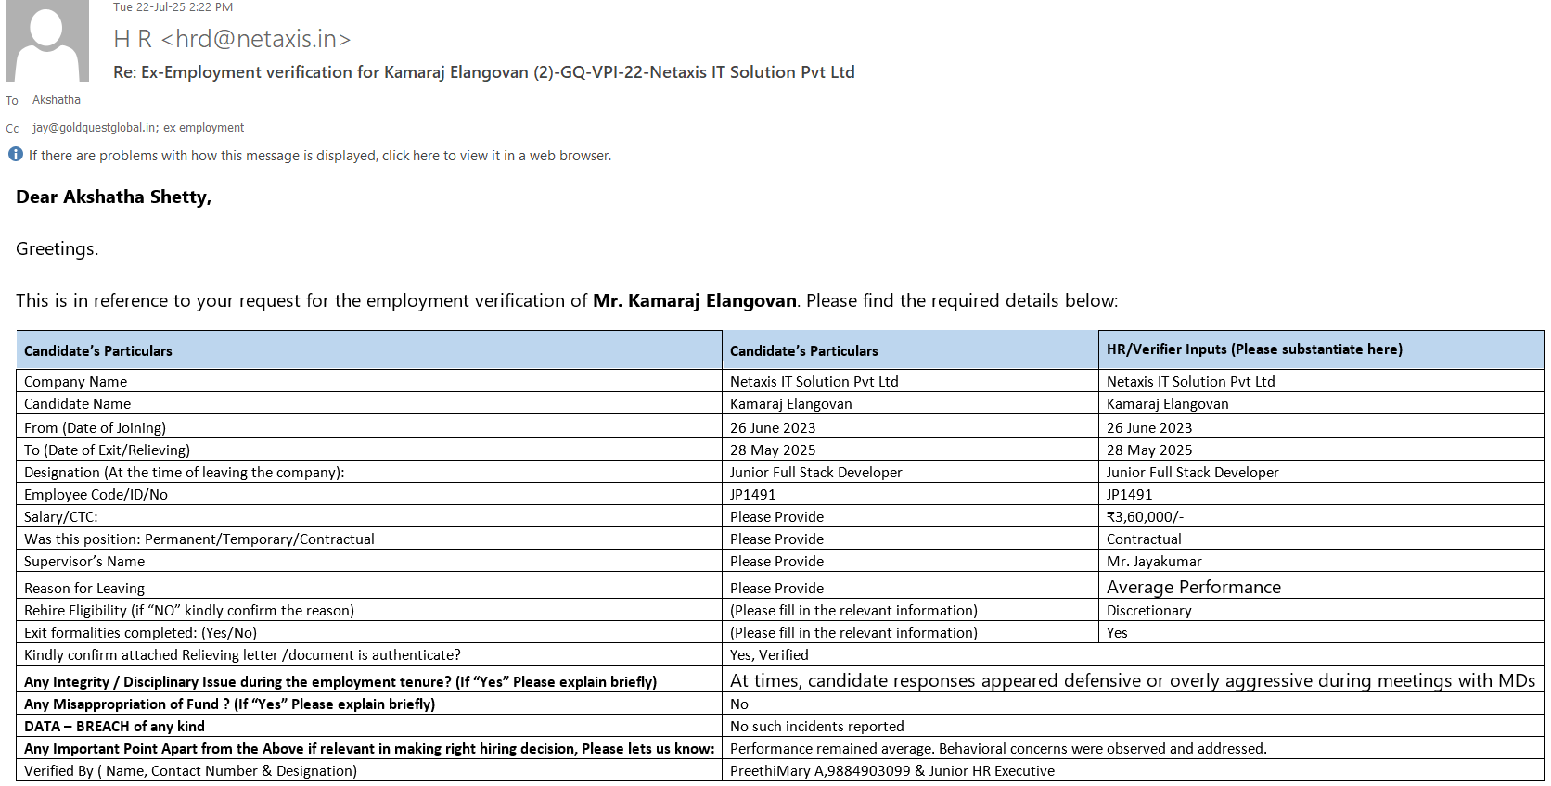Click the 'Dear Akshatha Shetty' greeting line
1551x786 pixels.
click(x=113, y=196)
